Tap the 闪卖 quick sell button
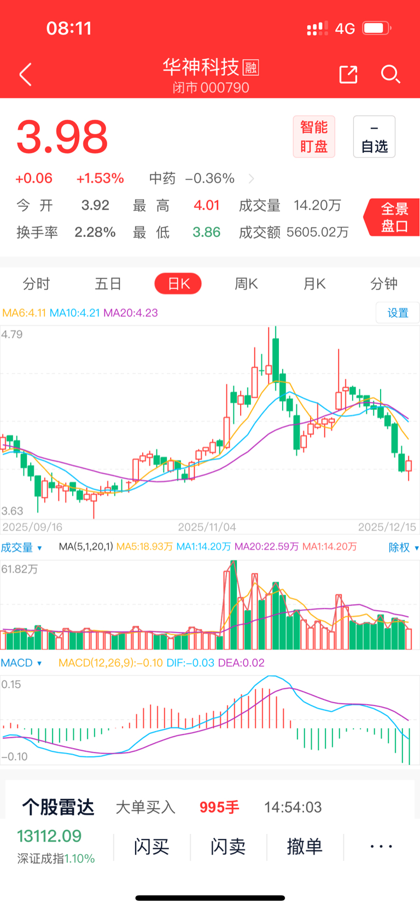Screen dimensions: 420x910 [x=228, y=847]
